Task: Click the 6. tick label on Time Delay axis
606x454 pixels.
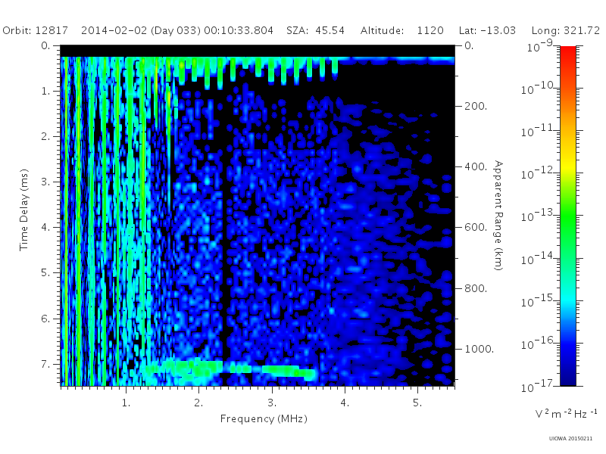Action: point(45,319)
